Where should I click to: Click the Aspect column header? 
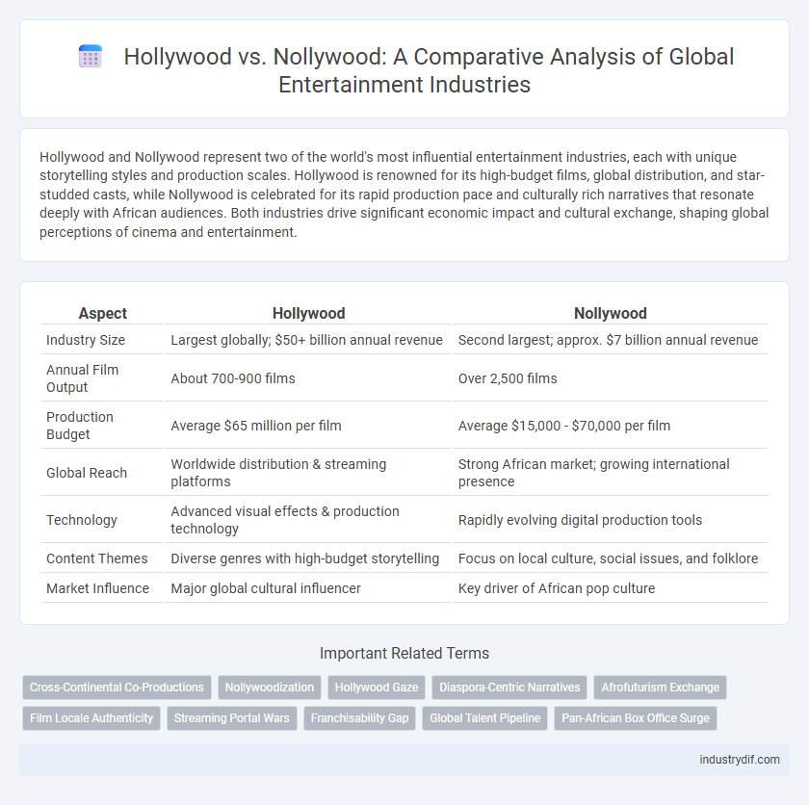(103, 313)
